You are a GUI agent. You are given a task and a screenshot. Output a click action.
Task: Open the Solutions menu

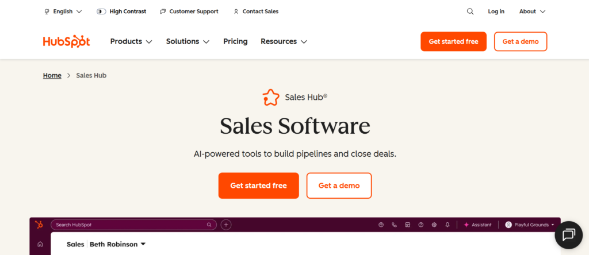tap(188, 41)
